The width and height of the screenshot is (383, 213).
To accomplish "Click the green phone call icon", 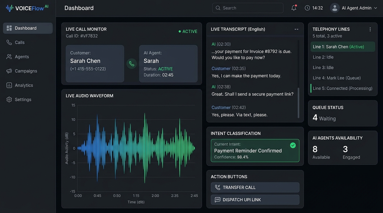I will point(132,64).
